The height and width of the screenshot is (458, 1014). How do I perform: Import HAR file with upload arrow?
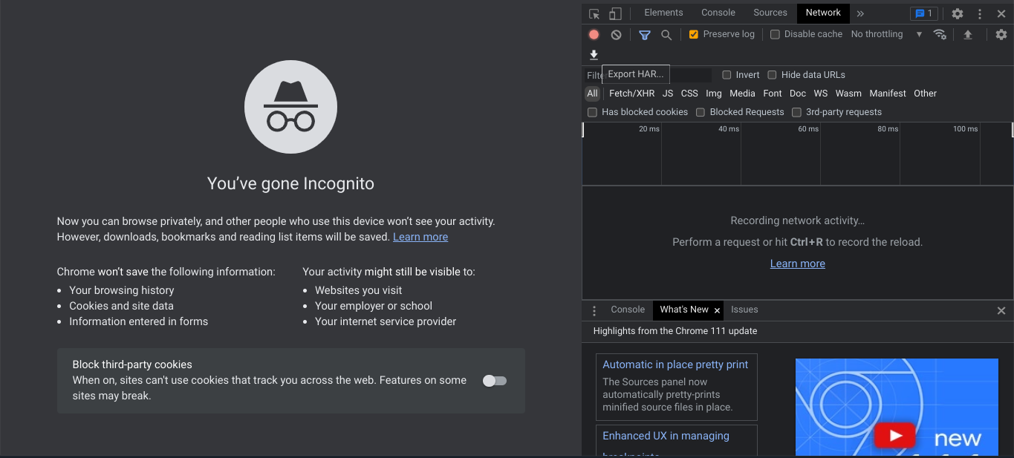968,34
